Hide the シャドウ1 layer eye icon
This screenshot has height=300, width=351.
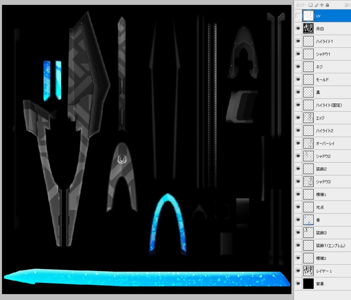coord(298,54)
